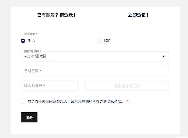188x138 pixels.
Task: Select the 邮箱 radio button
Action: click(x=99, y=41)
